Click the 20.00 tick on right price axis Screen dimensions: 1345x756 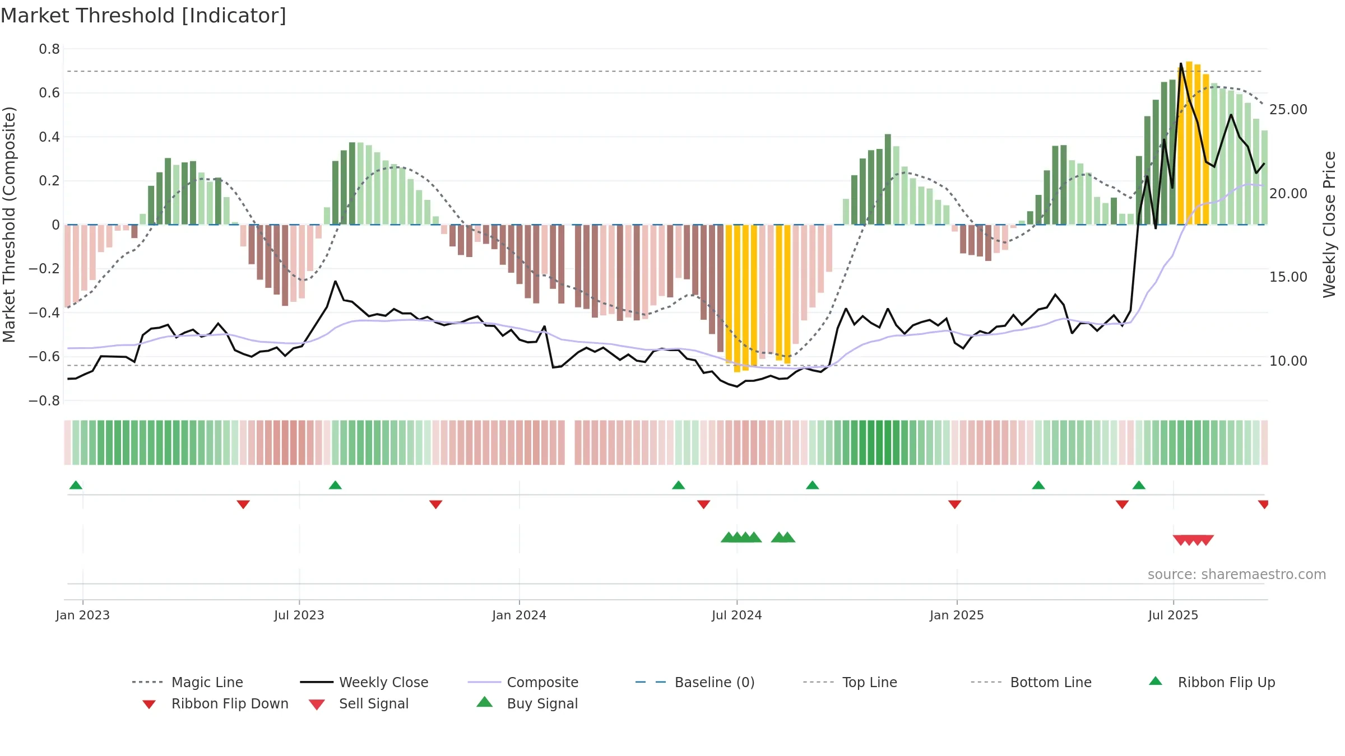coord(1288,194)
